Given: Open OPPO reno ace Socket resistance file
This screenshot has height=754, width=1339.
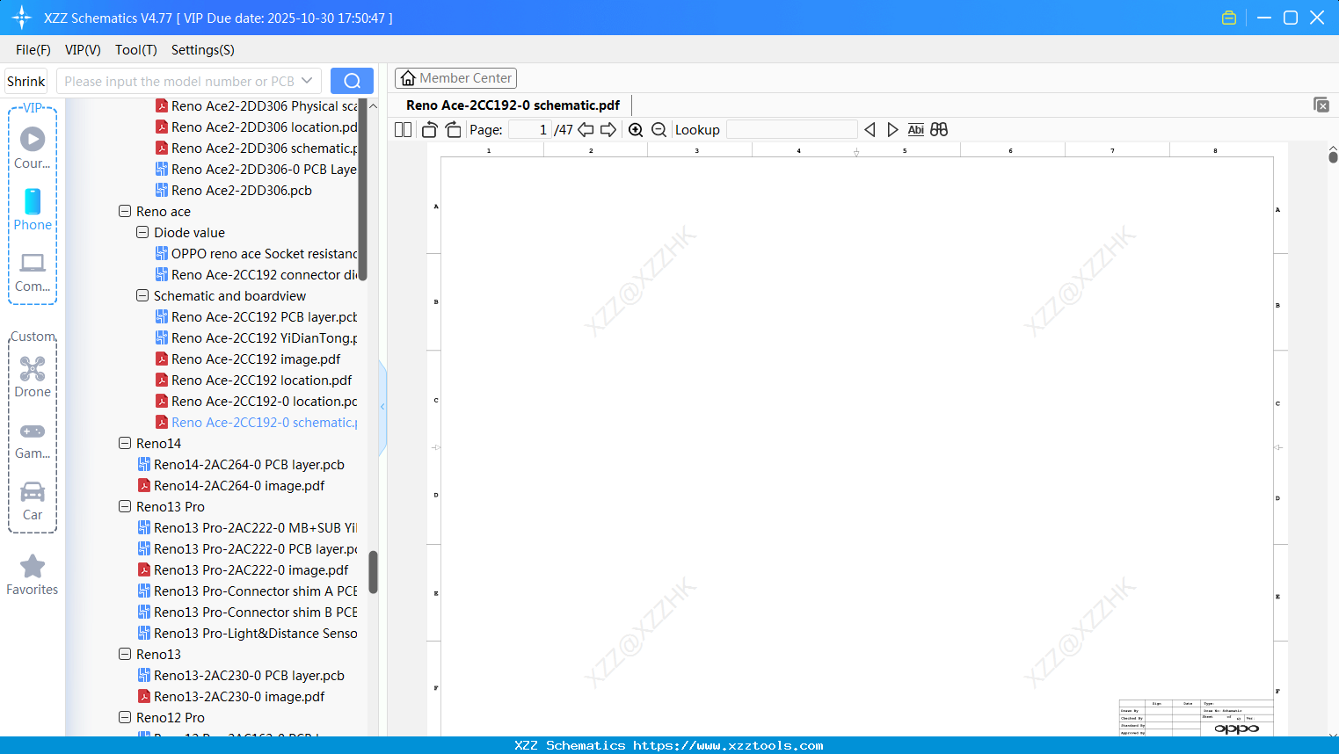Looking at the screenshot, I should pyautogui.click(x=256, y=254).
